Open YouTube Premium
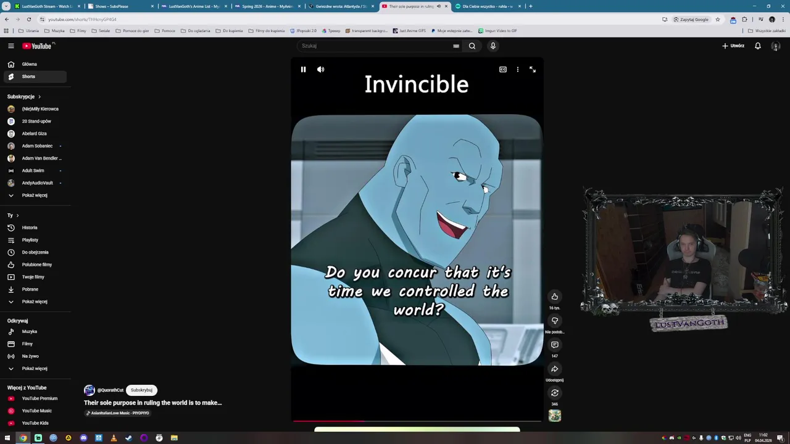The width and height of the screenshot is (790, 444). [35, 398]
